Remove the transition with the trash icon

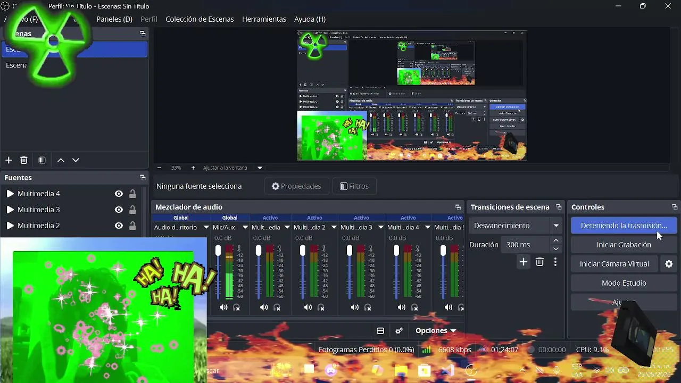pyautogui.click(x=539, y=262)
